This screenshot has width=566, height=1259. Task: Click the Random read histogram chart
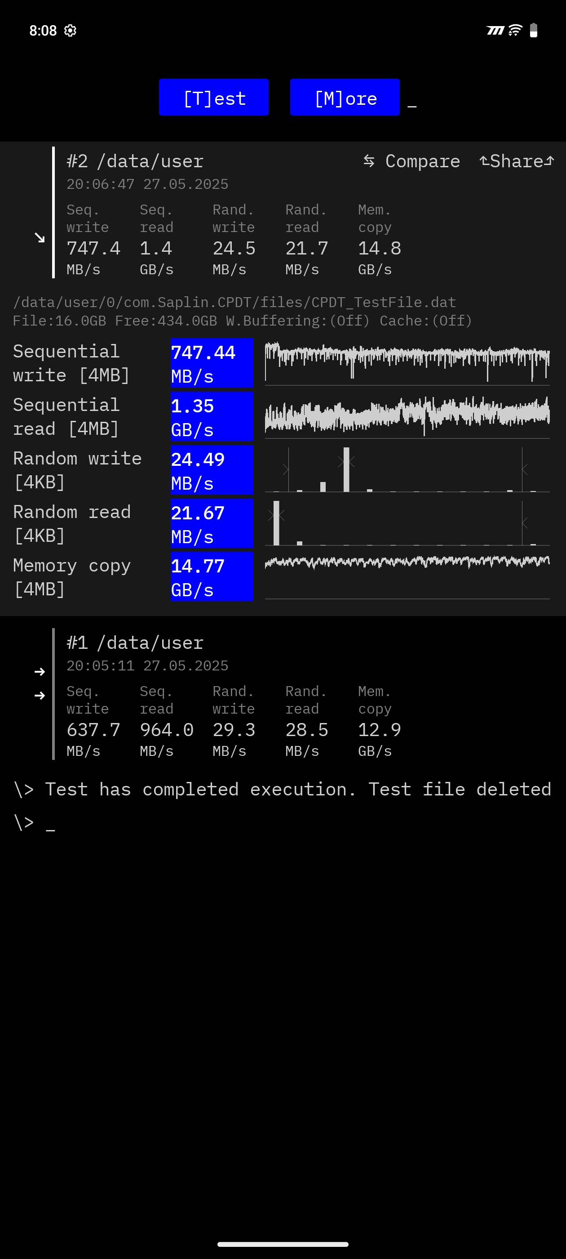pos(407,523)
